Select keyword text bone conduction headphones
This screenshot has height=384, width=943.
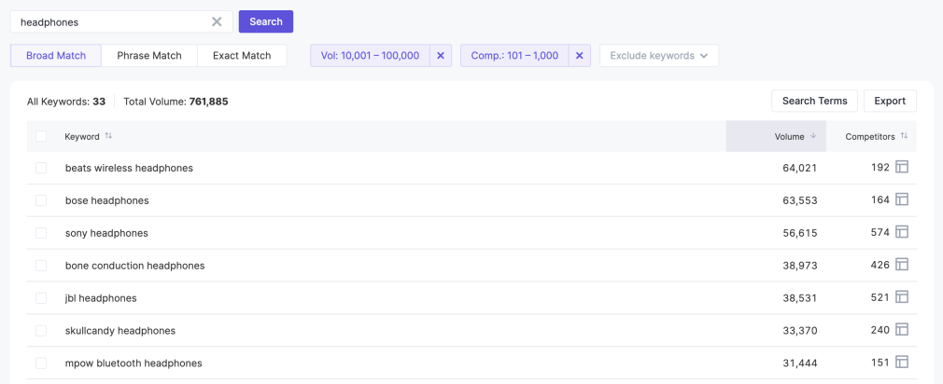click(134, 266)
